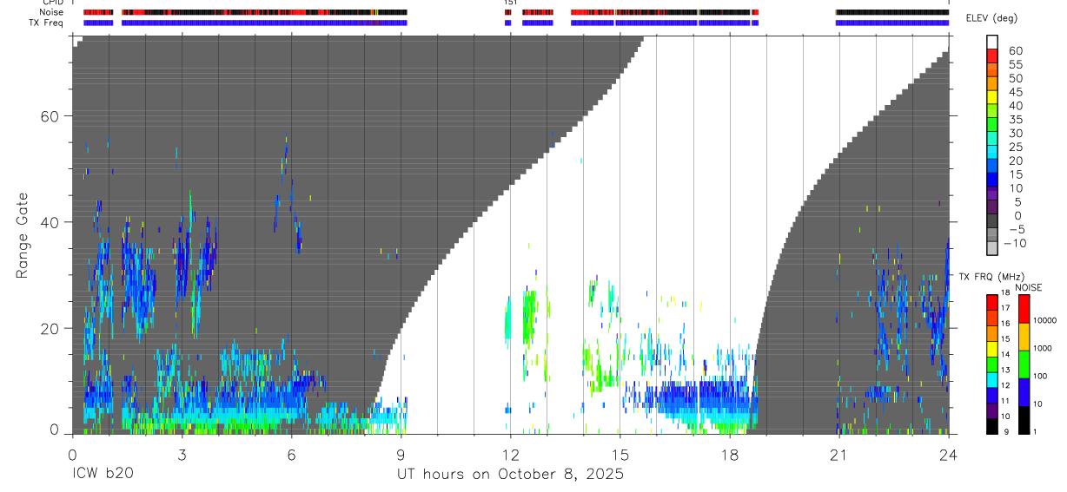Select the green segment of the NOISE bar
The width and height of the screenshot is (1067, 492).
[x=1024, y=364]
